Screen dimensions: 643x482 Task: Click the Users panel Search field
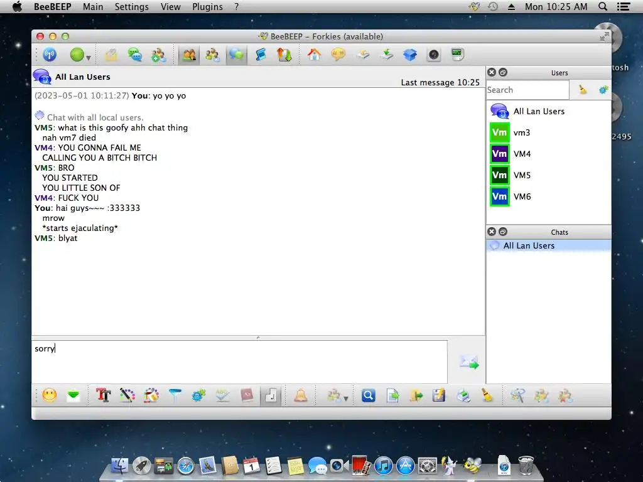527,90
